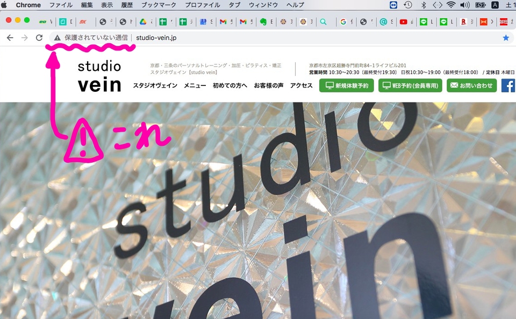Switch to the YouTube tab
Viewport: 516px width, 319px height.
click(404, 21)
